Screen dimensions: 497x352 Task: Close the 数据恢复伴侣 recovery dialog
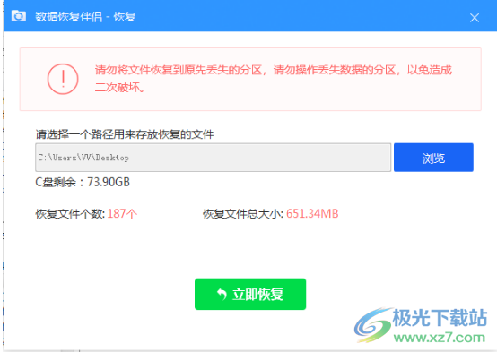(475, 18)
